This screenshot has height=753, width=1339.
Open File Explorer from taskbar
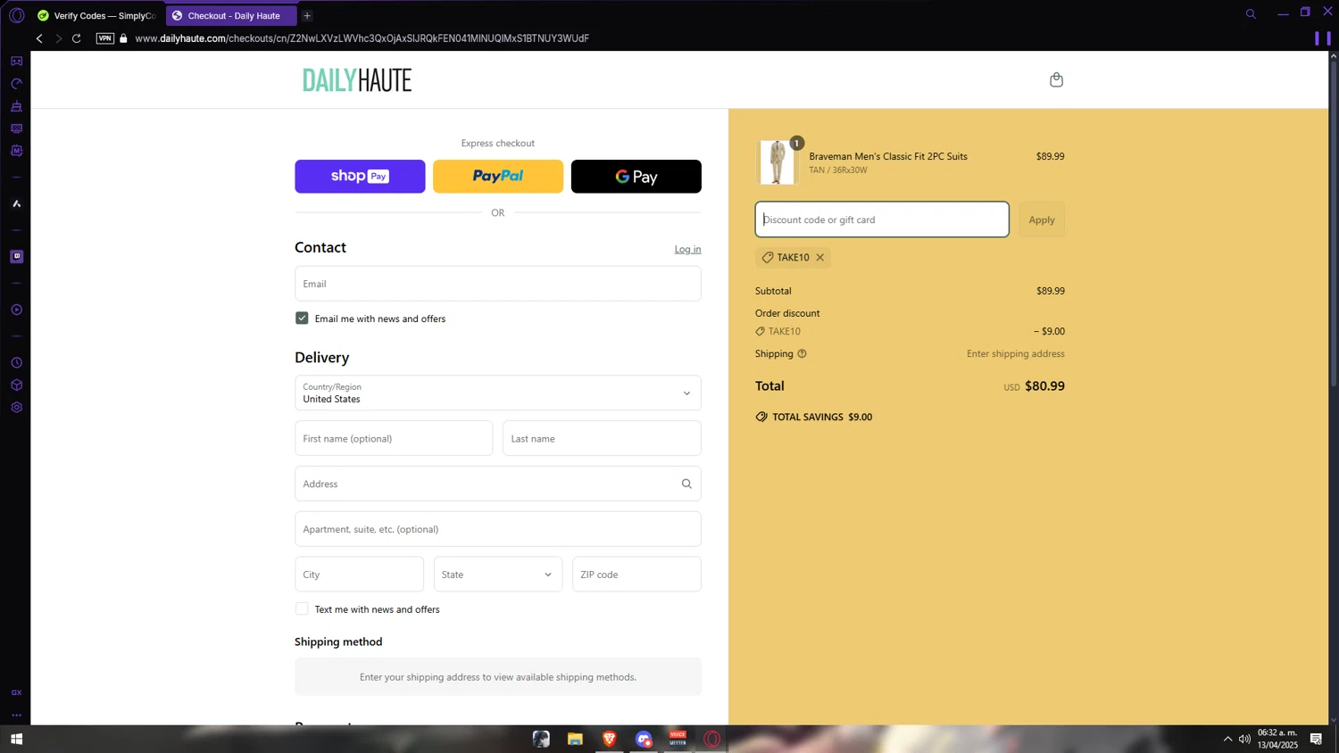coord(575,739)
